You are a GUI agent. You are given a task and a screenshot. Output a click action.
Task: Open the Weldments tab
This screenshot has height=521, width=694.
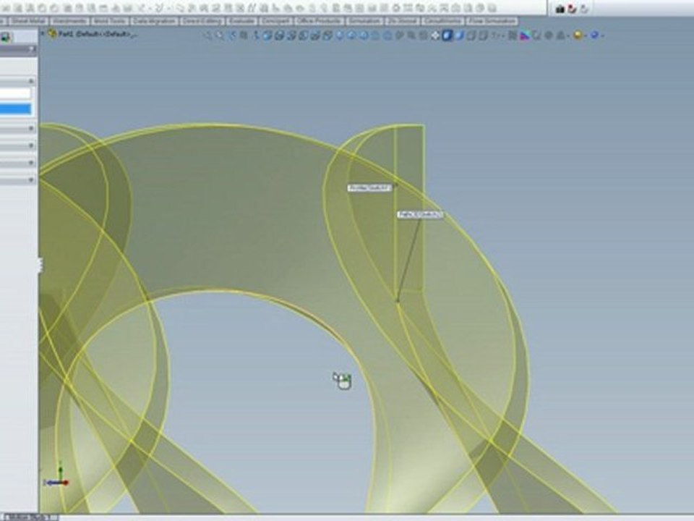point(69,21)
